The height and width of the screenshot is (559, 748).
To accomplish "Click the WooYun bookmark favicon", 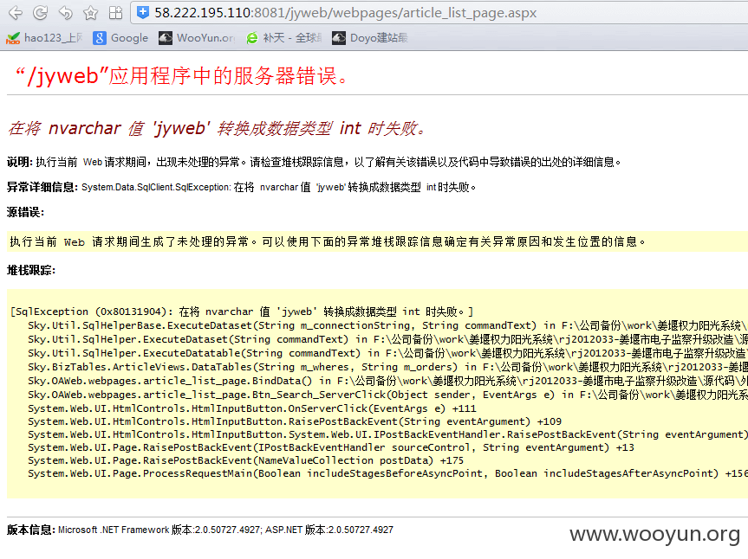I will click(165, 38).
